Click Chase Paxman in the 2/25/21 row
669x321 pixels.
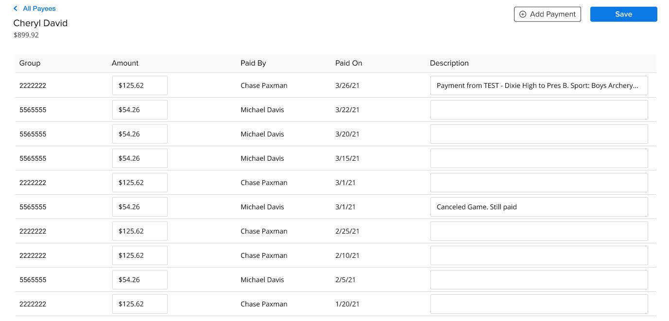[x=264, y=231]
